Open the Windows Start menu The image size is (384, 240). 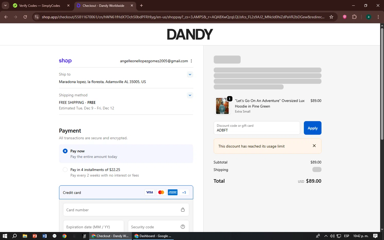(x=5, y=236)
